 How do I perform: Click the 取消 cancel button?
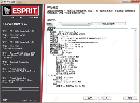130,98
